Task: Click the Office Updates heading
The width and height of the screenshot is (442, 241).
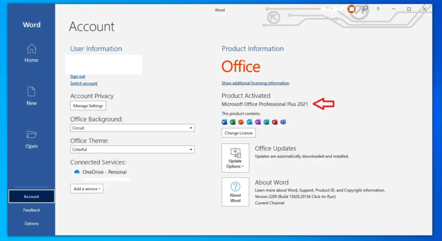Action: click(x=276, y=148)
